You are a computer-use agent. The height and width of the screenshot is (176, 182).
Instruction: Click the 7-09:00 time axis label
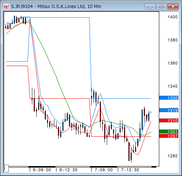[x=103, y=170]
